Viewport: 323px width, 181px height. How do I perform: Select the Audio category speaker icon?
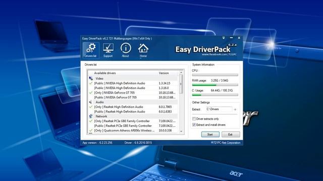(91, 102)
